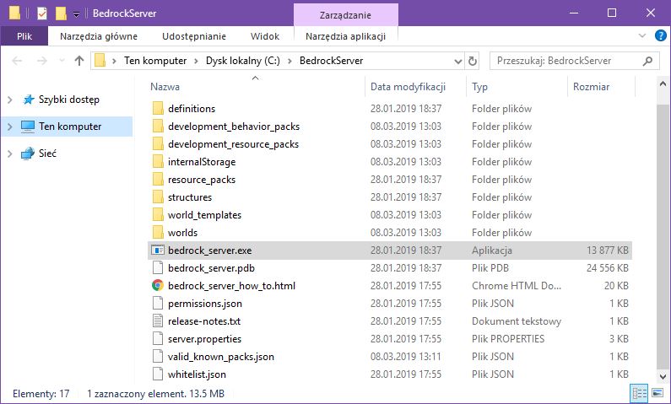The height and width of the screenshot is (404, 671).
Task: Click the Refresh icon beside address bar
Action: coord(473,61)
